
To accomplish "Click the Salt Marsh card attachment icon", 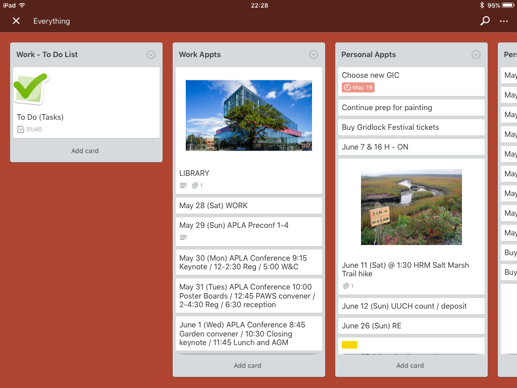I will click(x=346, y=286).
